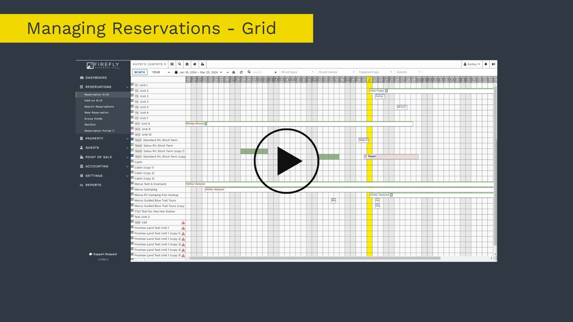Viewport: 573px width, 322px height.
Task: Expand the Equipment type dropdown
Action: [375, 72]
